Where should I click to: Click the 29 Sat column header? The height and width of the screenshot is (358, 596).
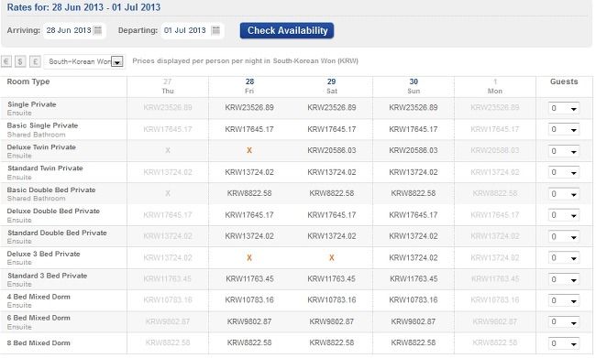pyautogui.click(x=331, y=87)
